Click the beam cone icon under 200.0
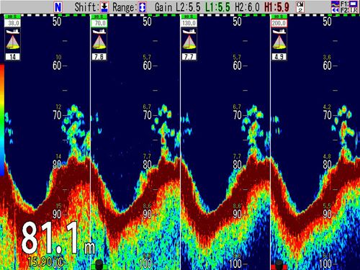The image size is (360, 270). [x=279, y=42]
